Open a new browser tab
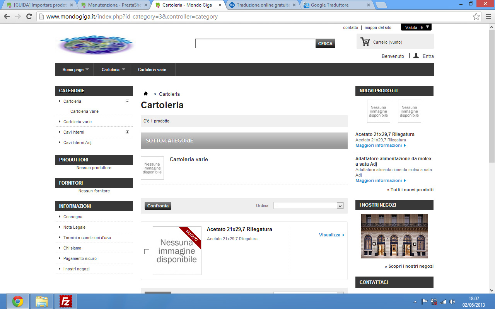Viewport: 495px width, 309px height. [x=381, y=5]
